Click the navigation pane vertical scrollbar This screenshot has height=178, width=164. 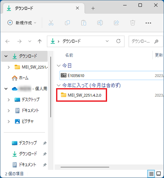click(x=51, y=87)
